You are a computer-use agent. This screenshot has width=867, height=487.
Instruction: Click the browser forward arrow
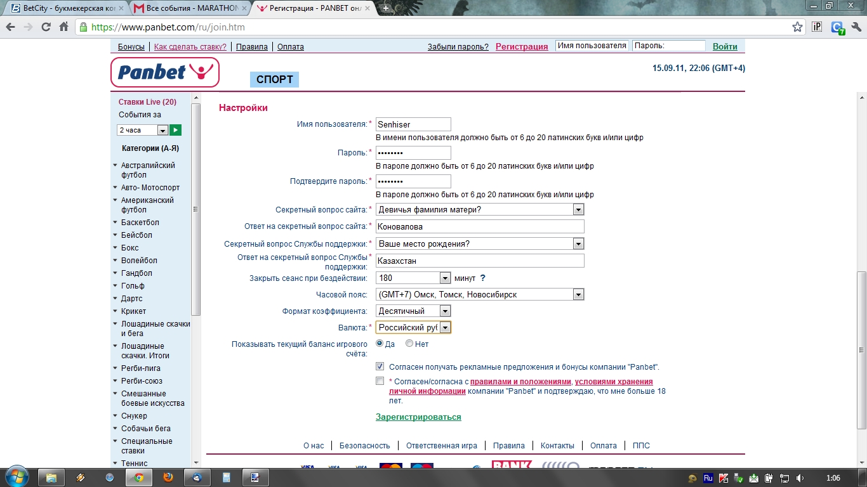coord(29,27)
